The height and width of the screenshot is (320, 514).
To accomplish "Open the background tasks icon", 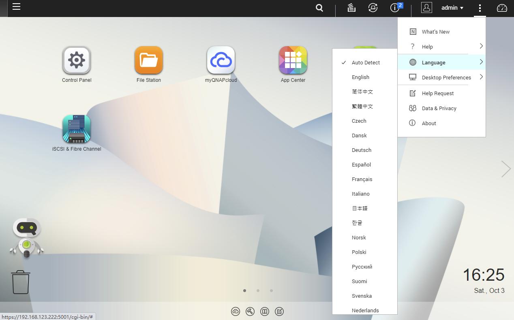I will click(x=351, y=8).
